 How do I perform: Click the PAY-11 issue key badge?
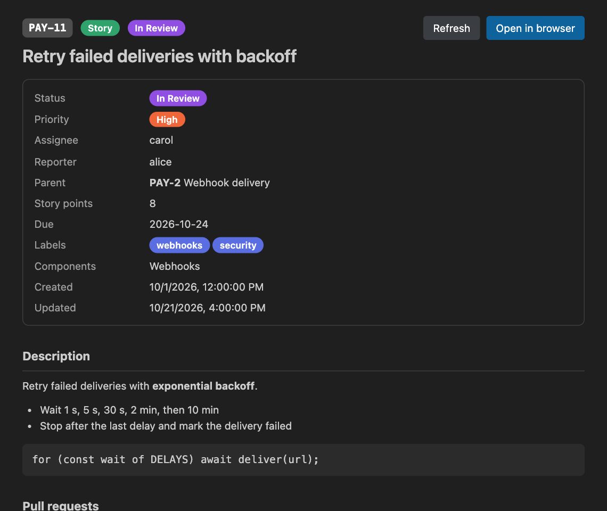coord(47,28)
